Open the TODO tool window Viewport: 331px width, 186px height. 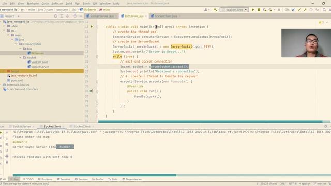click(x=28, y=179)
